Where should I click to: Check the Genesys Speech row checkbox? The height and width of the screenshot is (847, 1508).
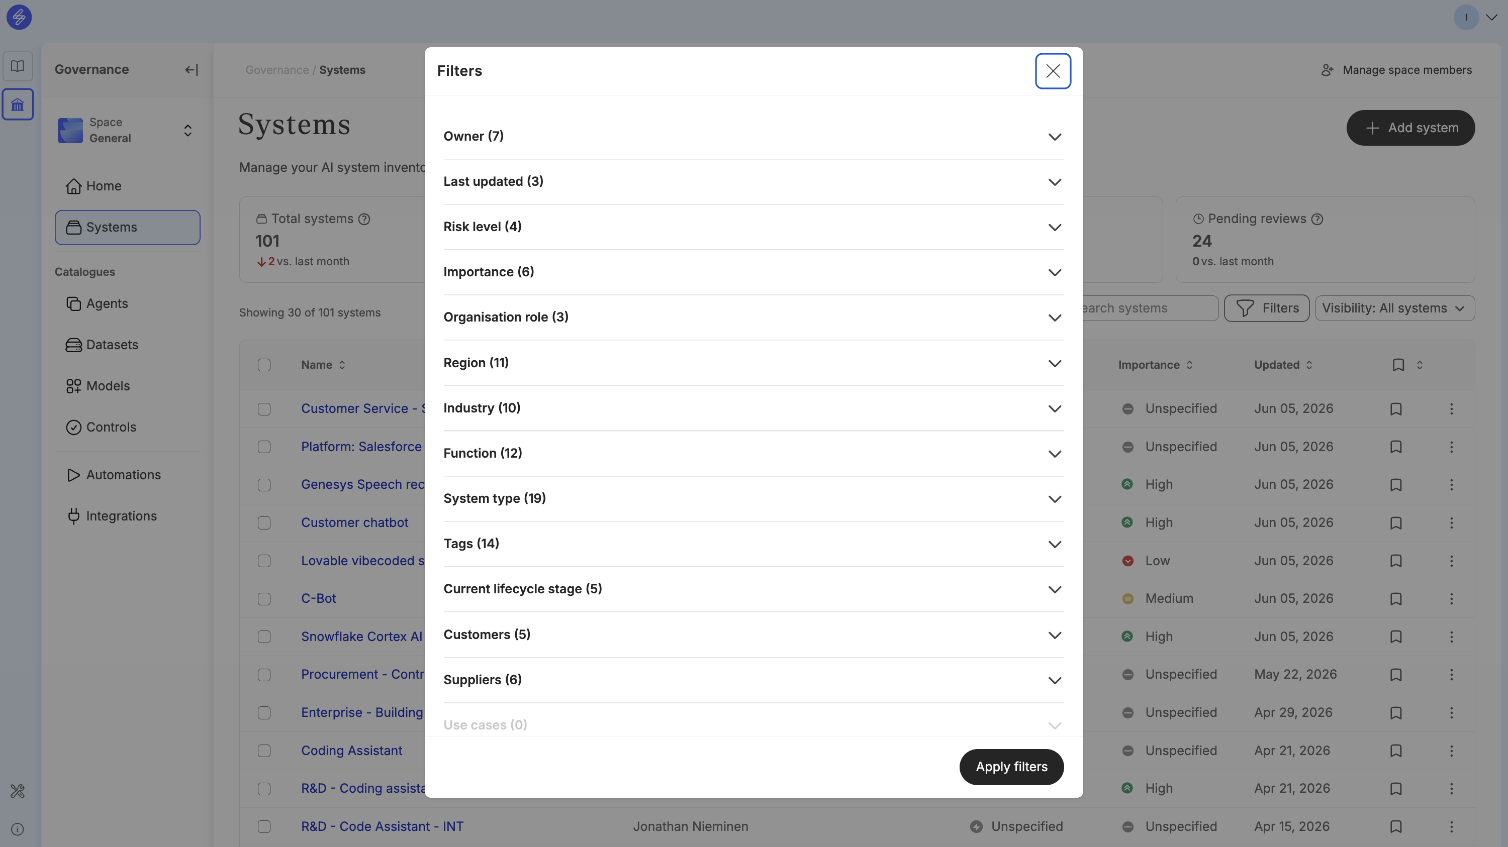point(264,485)
